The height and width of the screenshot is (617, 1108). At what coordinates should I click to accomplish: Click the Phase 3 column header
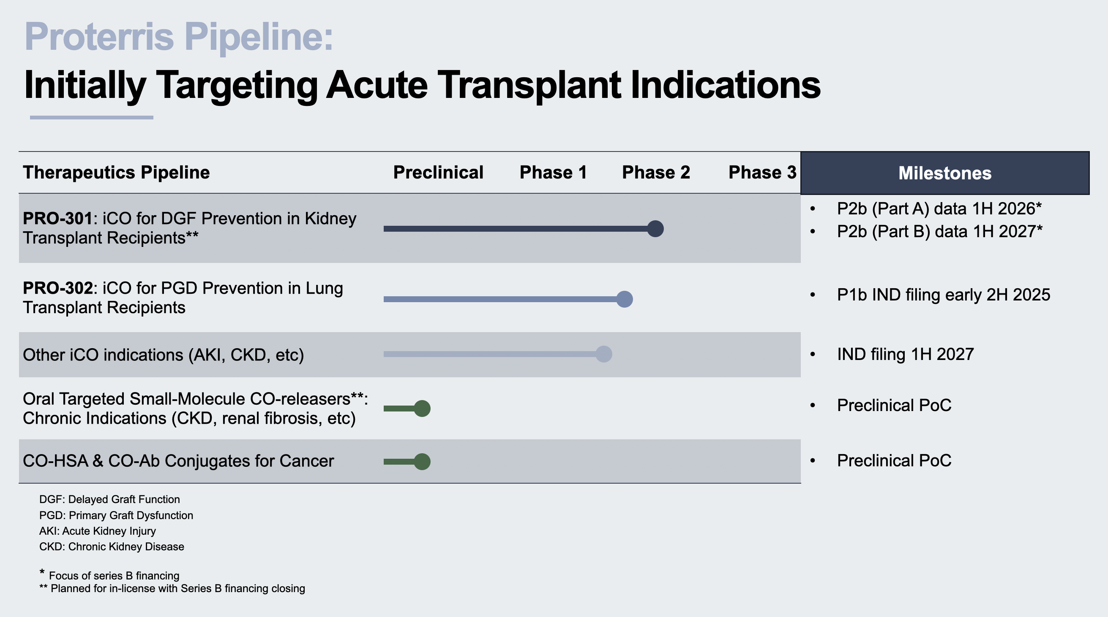(x=762, y=172)
